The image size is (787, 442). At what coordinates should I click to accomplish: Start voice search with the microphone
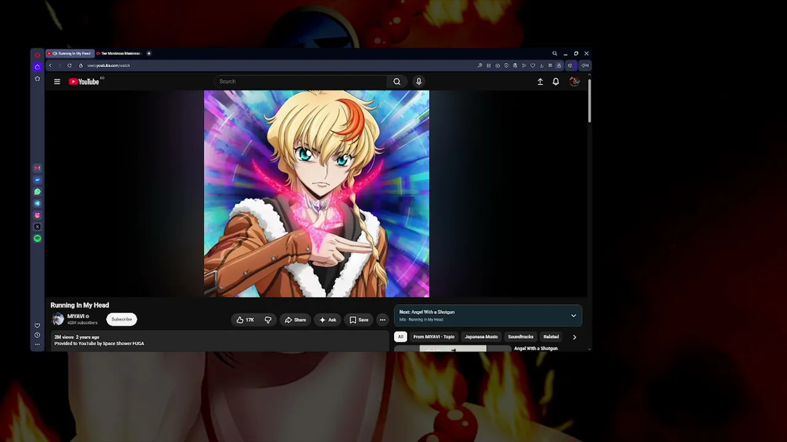click(x=419, y=82)
